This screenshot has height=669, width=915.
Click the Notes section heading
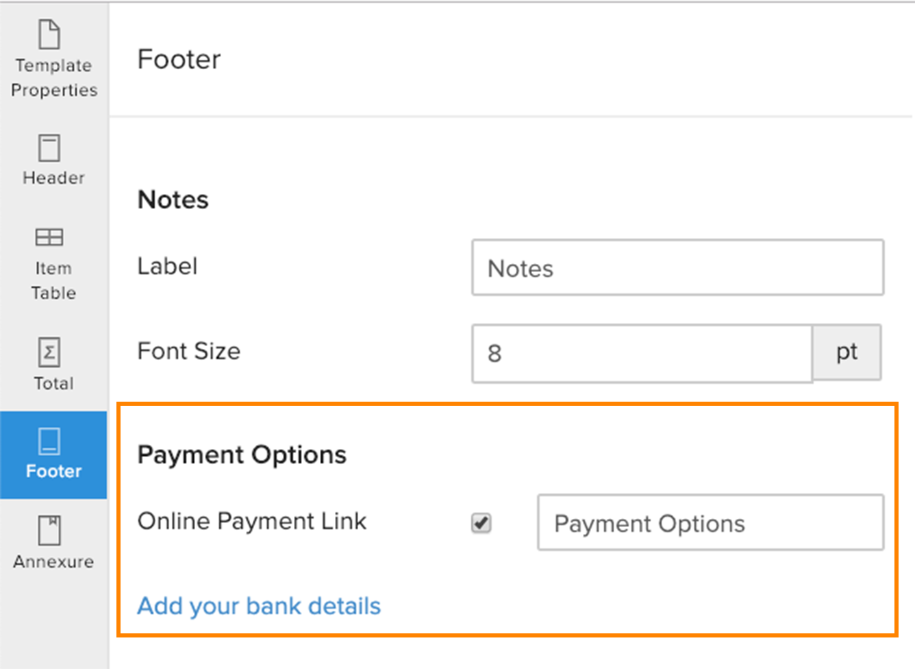pos(173,199)
